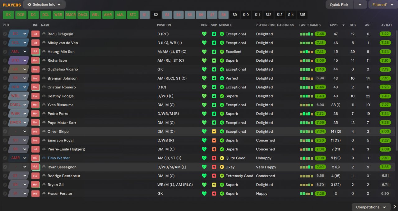Open the Competitions dropdown

[371, 207]
